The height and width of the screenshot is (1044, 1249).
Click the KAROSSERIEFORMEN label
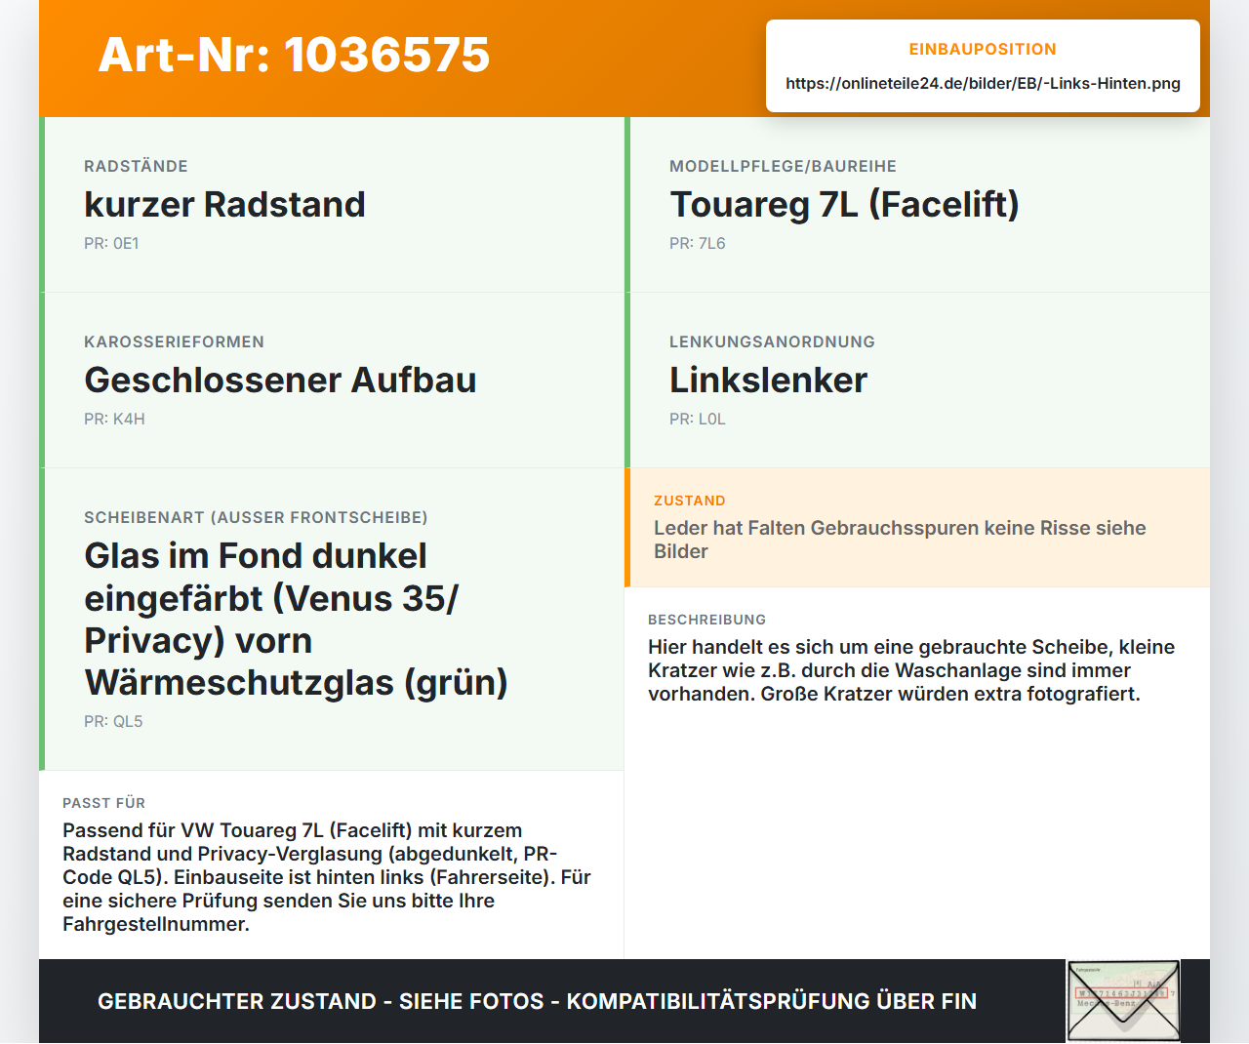[174, 341]
